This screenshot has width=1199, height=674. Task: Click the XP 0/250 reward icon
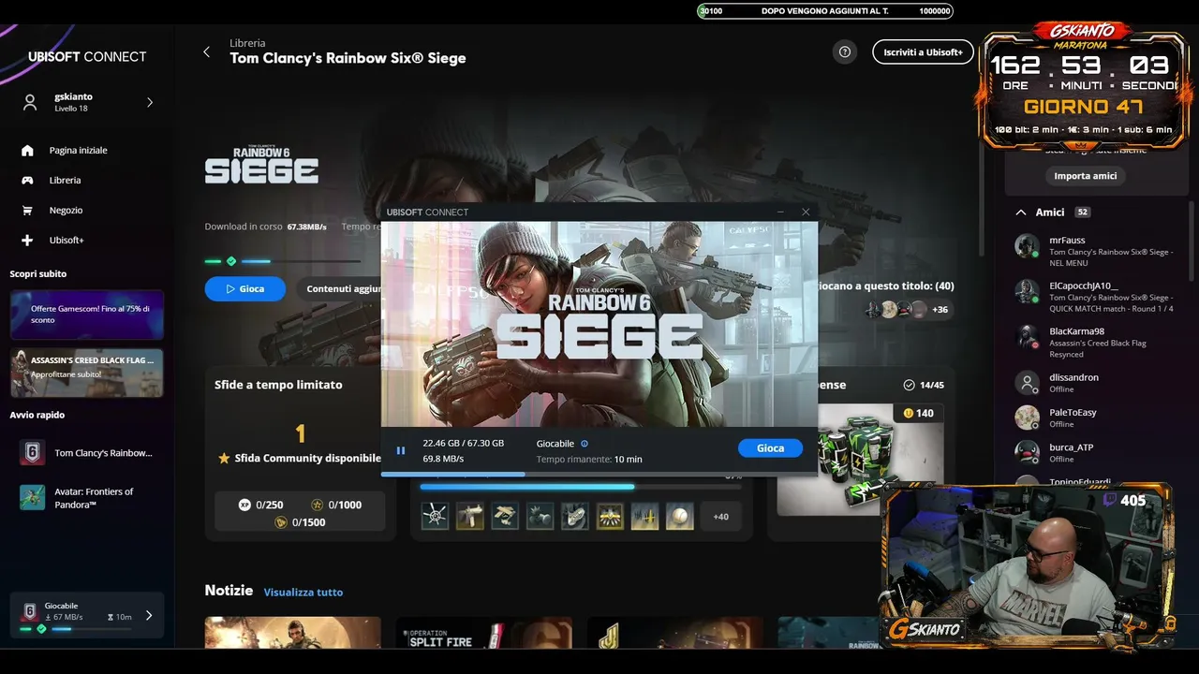tap(245, 505)
